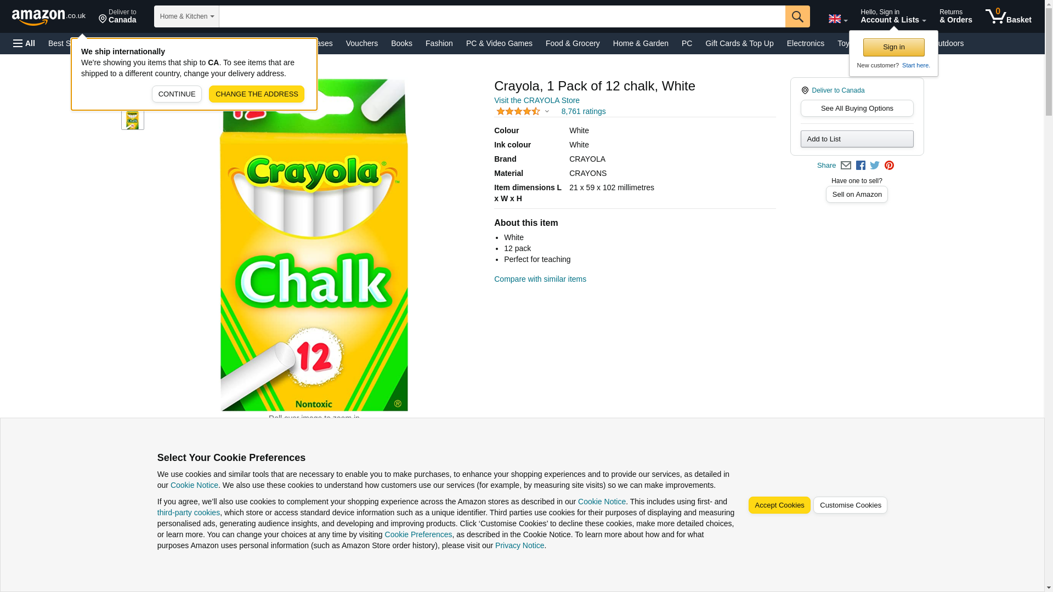Open the Books navigation item
The width and height of the screenshot is (1053, 592).
[x=401, y=43]
